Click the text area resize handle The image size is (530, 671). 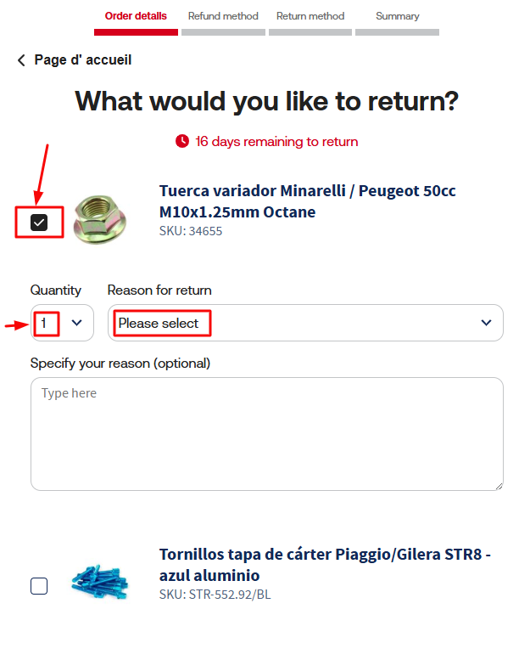click(498, 485)
